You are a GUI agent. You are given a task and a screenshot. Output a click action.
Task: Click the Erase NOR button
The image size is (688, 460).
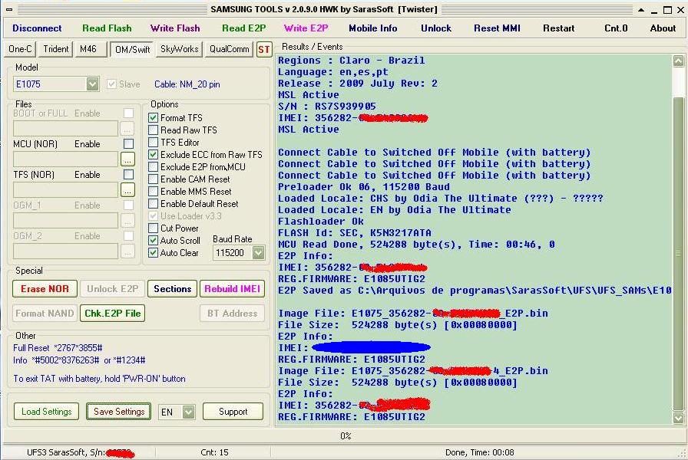pos(45,289)
